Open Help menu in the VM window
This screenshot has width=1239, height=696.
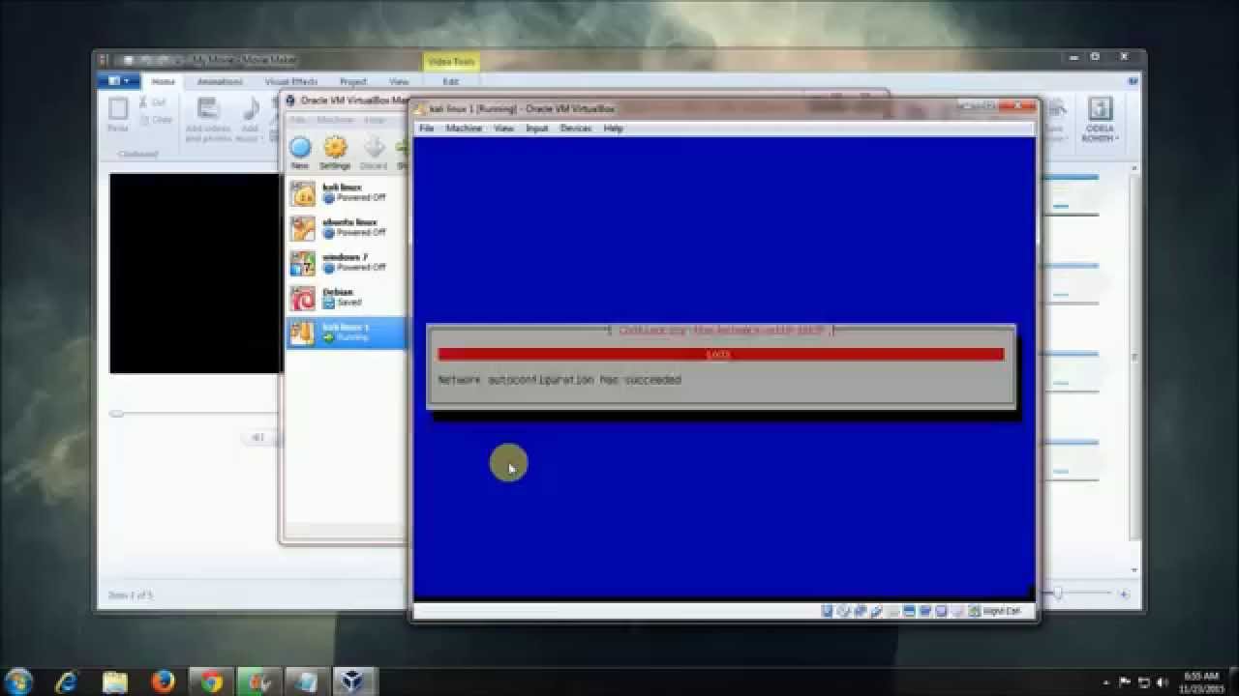[x=613, y=128]
